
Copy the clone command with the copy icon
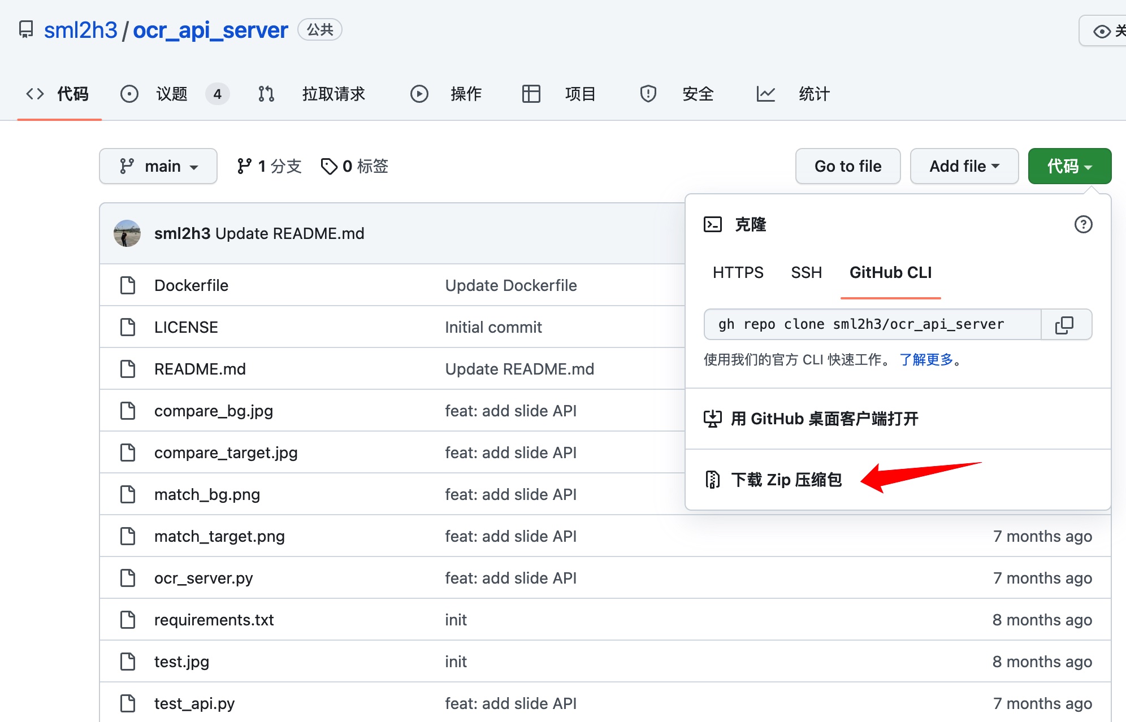point(1065,324)
